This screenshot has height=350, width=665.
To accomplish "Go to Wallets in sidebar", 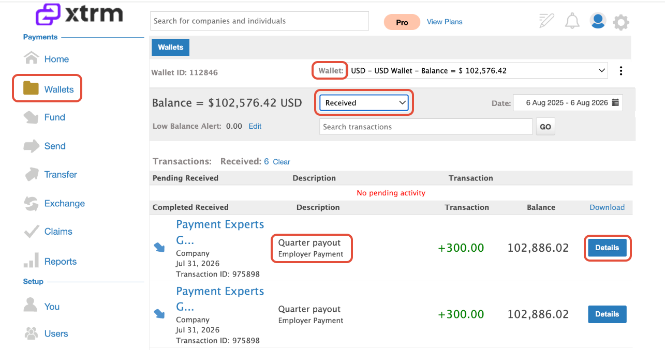I will 59,89.
